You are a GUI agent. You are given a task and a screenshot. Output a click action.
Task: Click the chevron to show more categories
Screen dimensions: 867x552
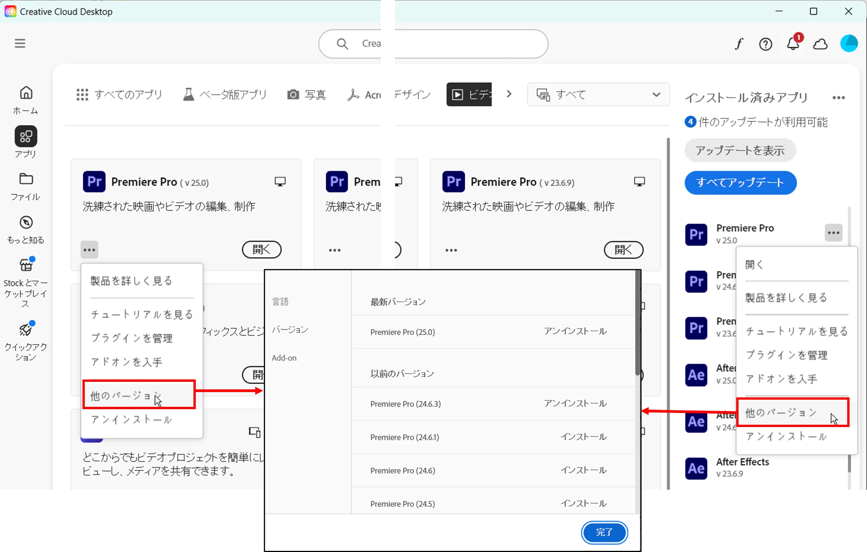(509, 94)
